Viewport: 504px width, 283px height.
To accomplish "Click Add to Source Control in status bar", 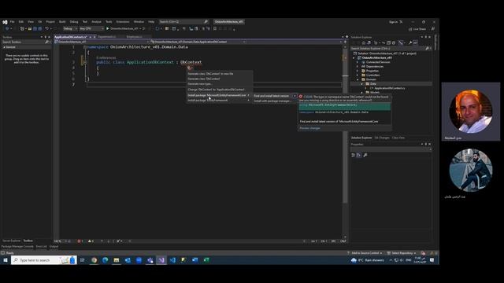I will tap(365, 253).
